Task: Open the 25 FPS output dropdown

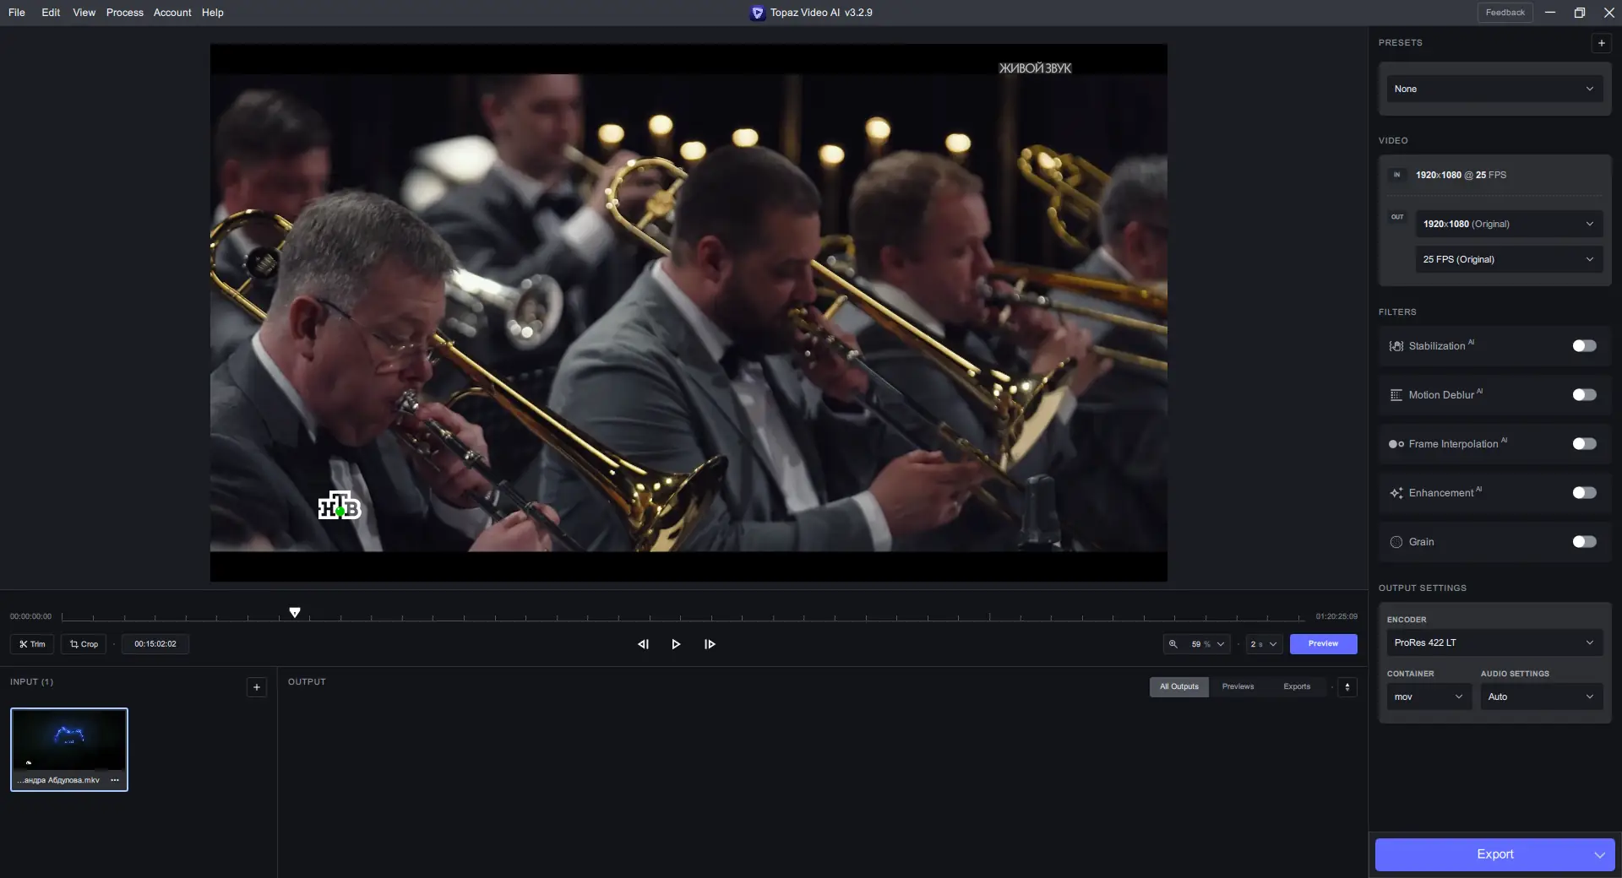Action: (1509, 259)
